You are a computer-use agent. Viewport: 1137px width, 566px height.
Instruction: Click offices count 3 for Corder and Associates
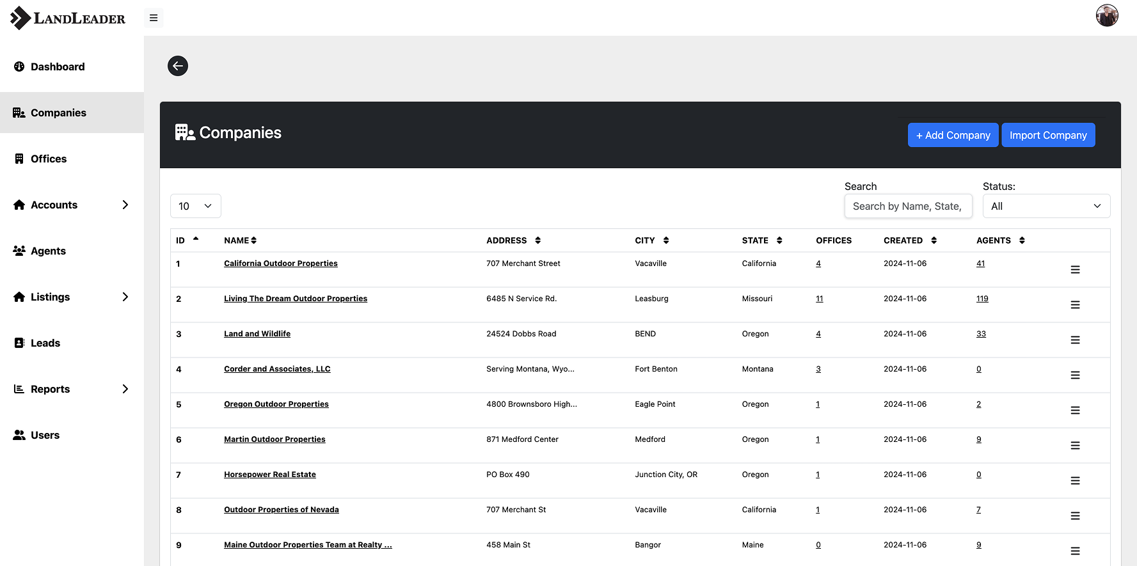(x=818, y=369)
